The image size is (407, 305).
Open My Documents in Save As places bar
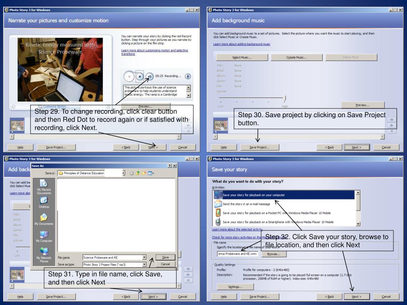coord(44,219)
